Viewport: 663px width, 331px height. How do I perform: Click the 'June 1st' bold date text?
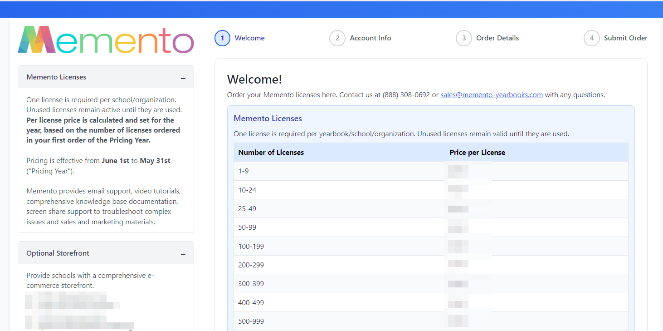pyautogui.click(x=115, y=161)
